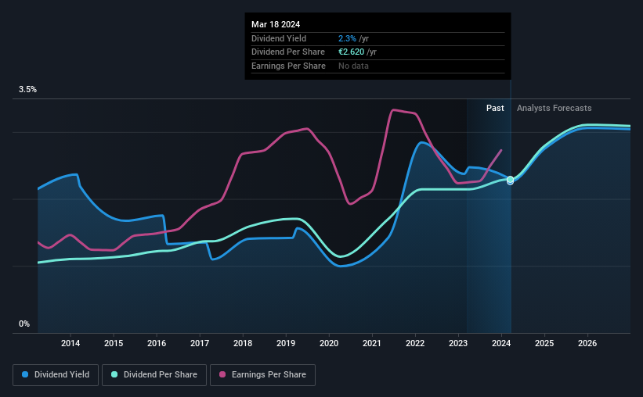Toggle the Dividend Yield legend button
Viewport: 643px width, 397px height.
[x=56, y=375]
